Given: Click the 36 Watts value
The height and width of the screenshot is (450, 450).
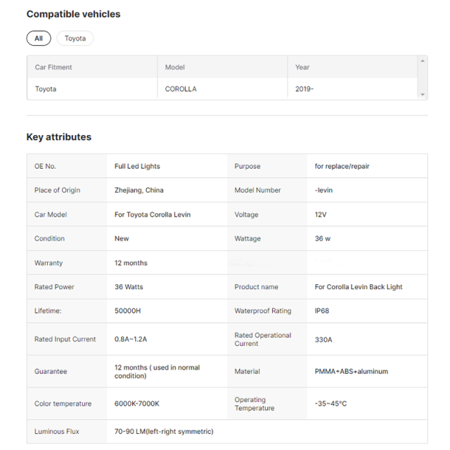Looking at the screenshot, I should (129, 287).
